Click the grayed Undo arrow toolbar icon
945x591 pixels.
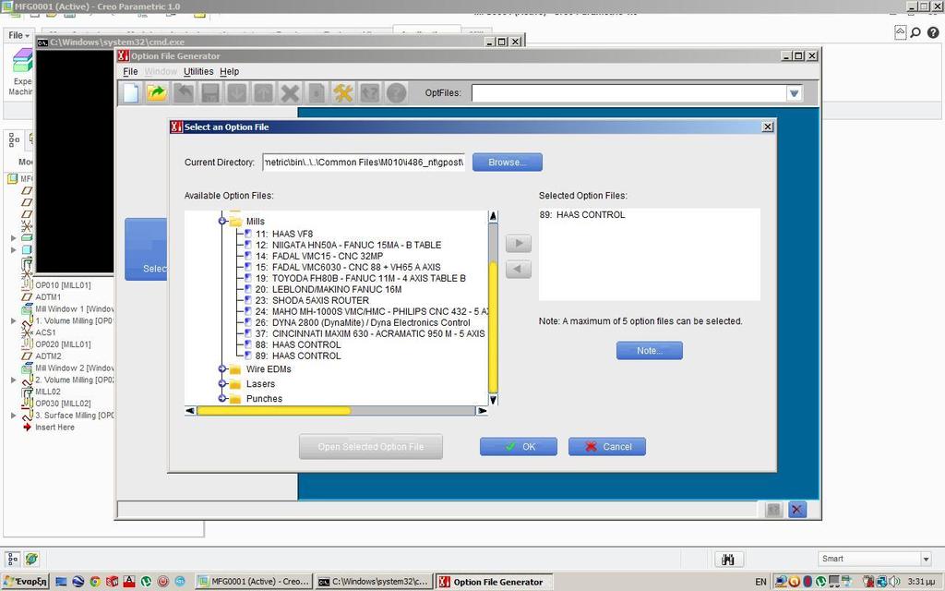pos(184,93)
